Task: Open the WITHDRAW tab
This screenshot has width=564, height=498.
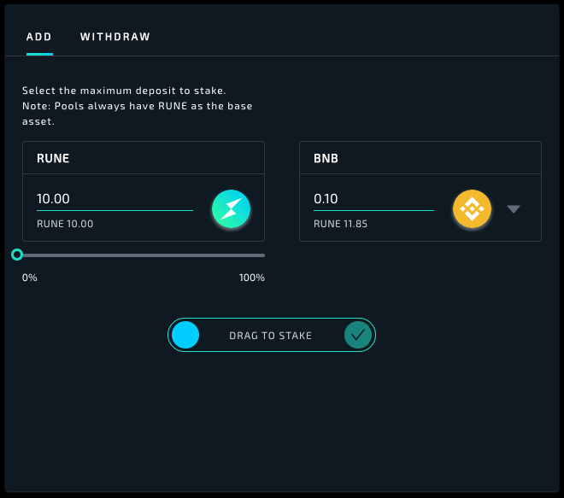Action: tap(115, 37)
